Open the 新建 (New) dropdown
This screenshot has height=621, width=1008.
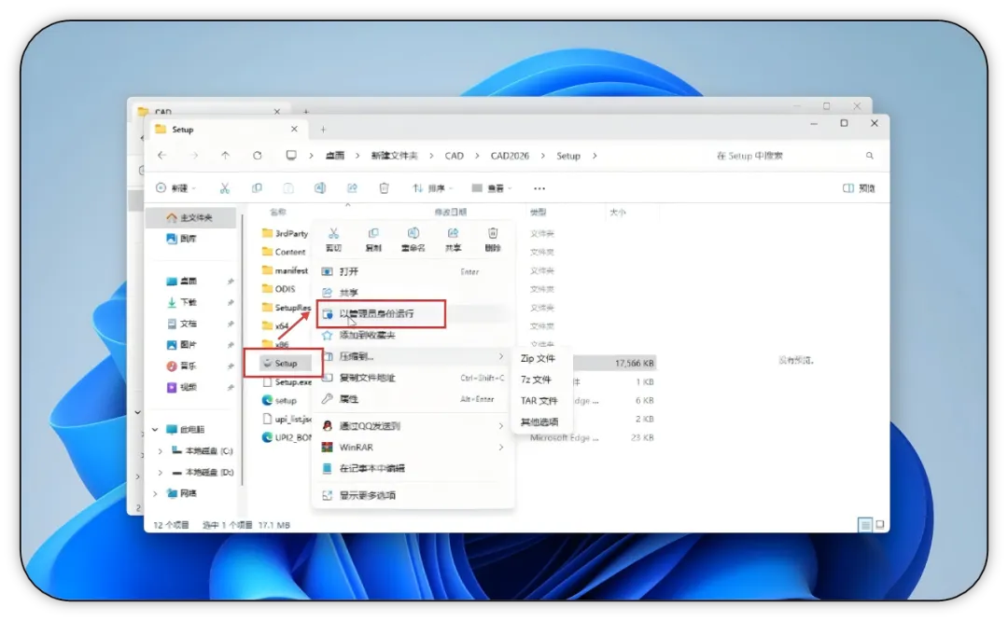pos(175,188)
